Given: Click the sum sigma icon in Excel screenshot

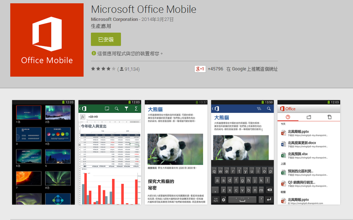Looking at the screenshot, I should click(x=136, y=109).
